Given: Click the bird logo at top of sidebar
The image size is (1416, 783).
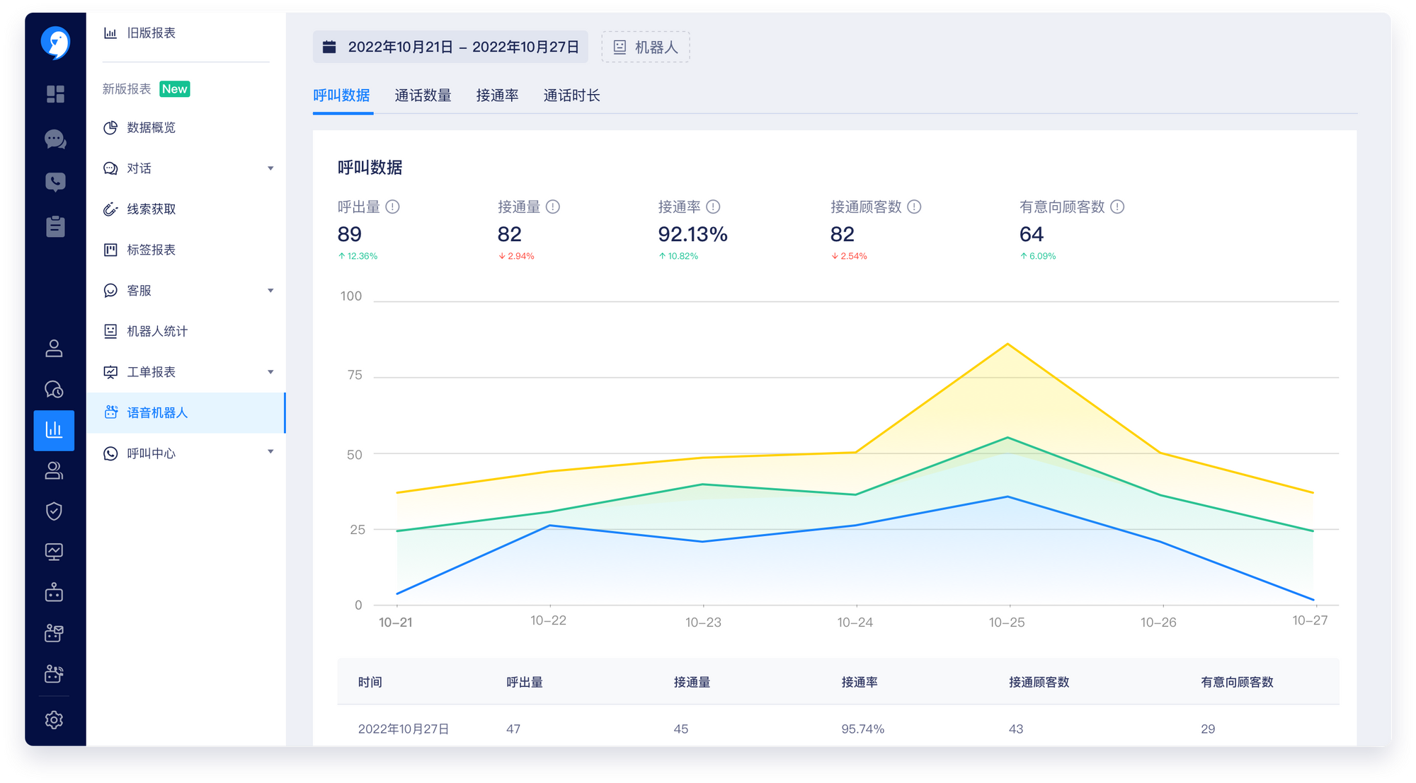Looking at the screenshot, I should pos(55,42).
